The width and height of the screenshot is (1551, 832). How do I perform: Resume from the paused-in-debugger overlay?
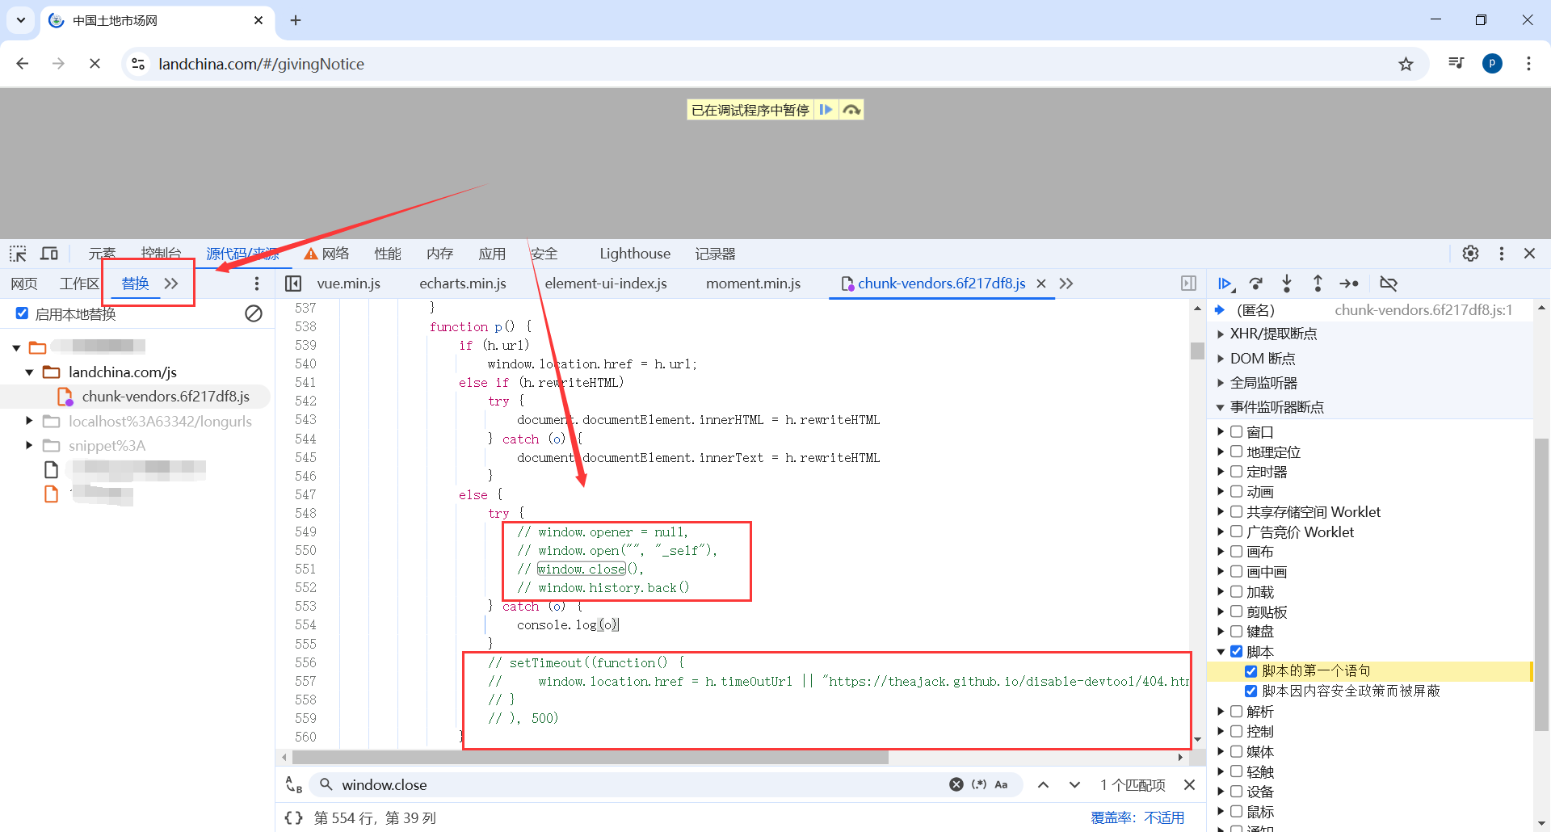[826, 110]
